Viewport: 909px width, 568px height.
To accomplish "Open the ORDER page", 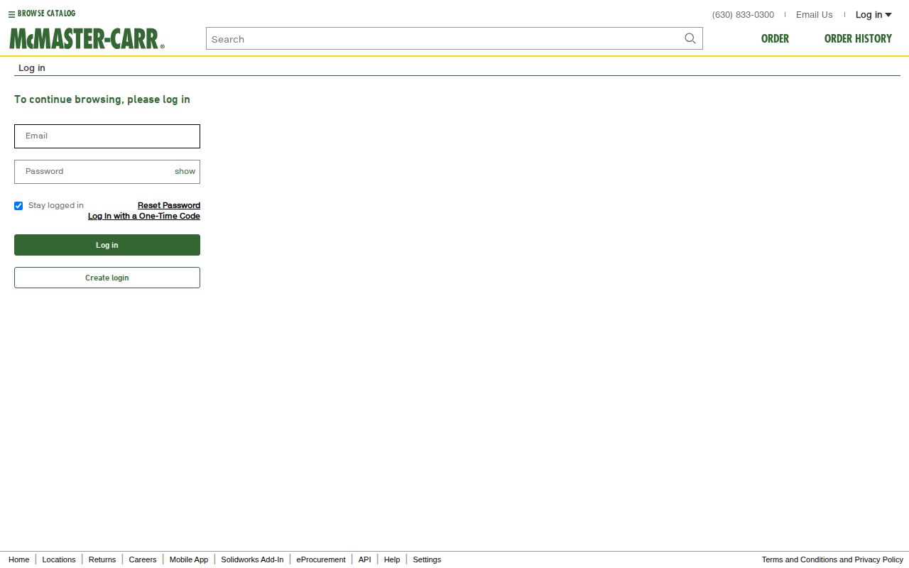I will tap(774, 38).
